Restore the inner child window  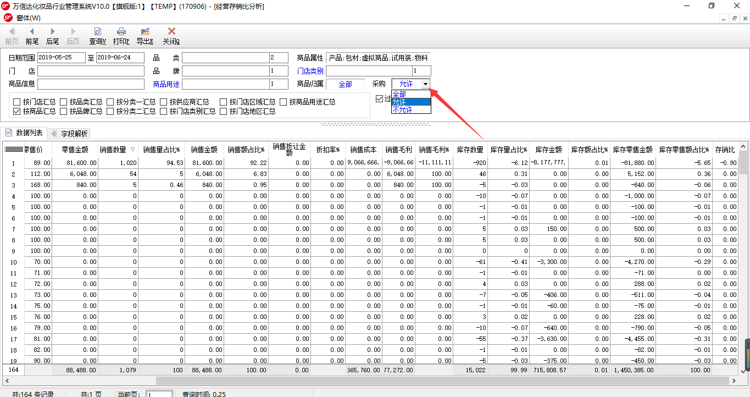[735, 18]
